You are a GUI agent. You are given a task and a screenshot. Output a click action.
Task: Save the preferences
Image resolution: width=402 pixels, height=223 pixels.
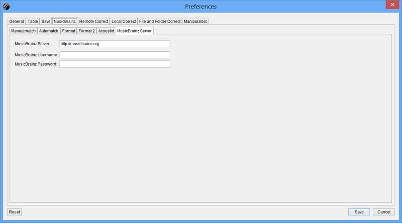[x=359, y=212]
